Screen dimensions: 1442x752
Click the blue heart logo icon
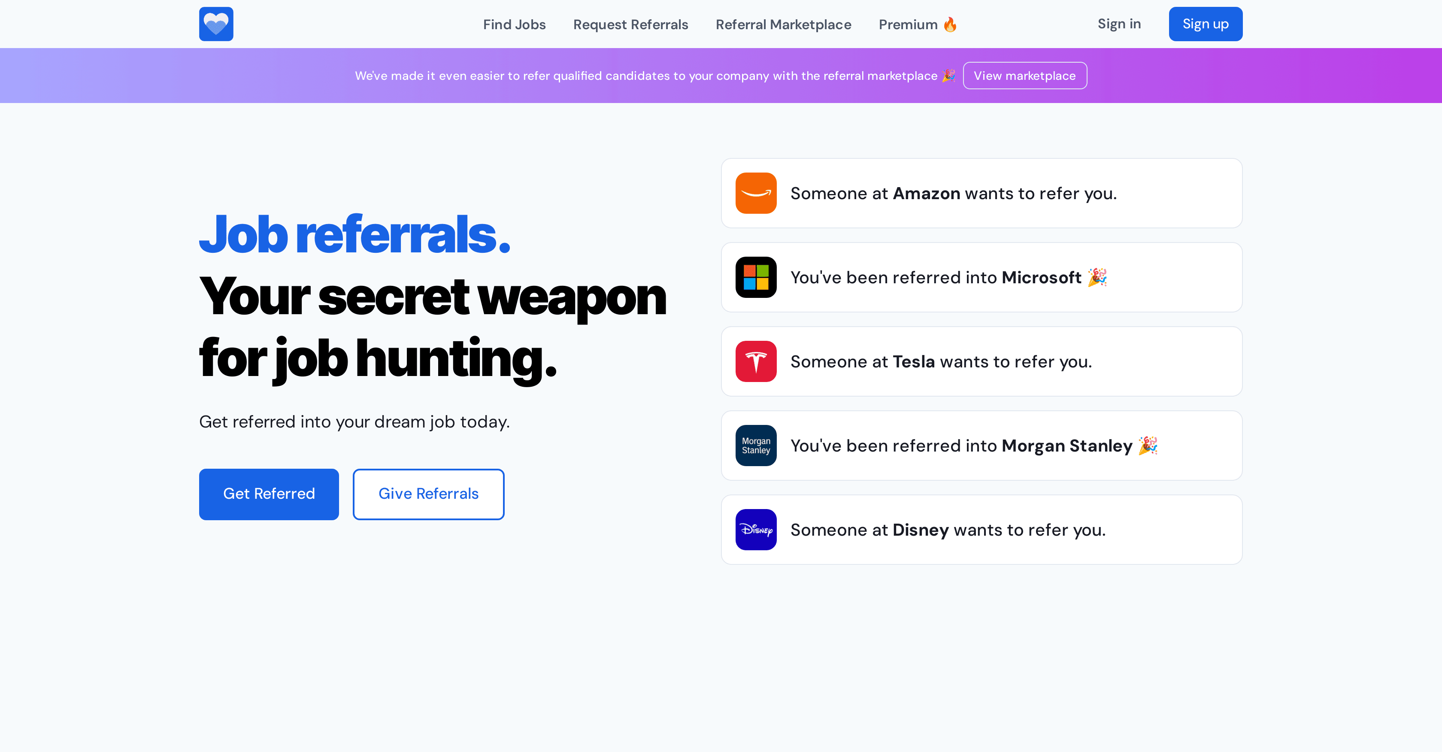216,24
